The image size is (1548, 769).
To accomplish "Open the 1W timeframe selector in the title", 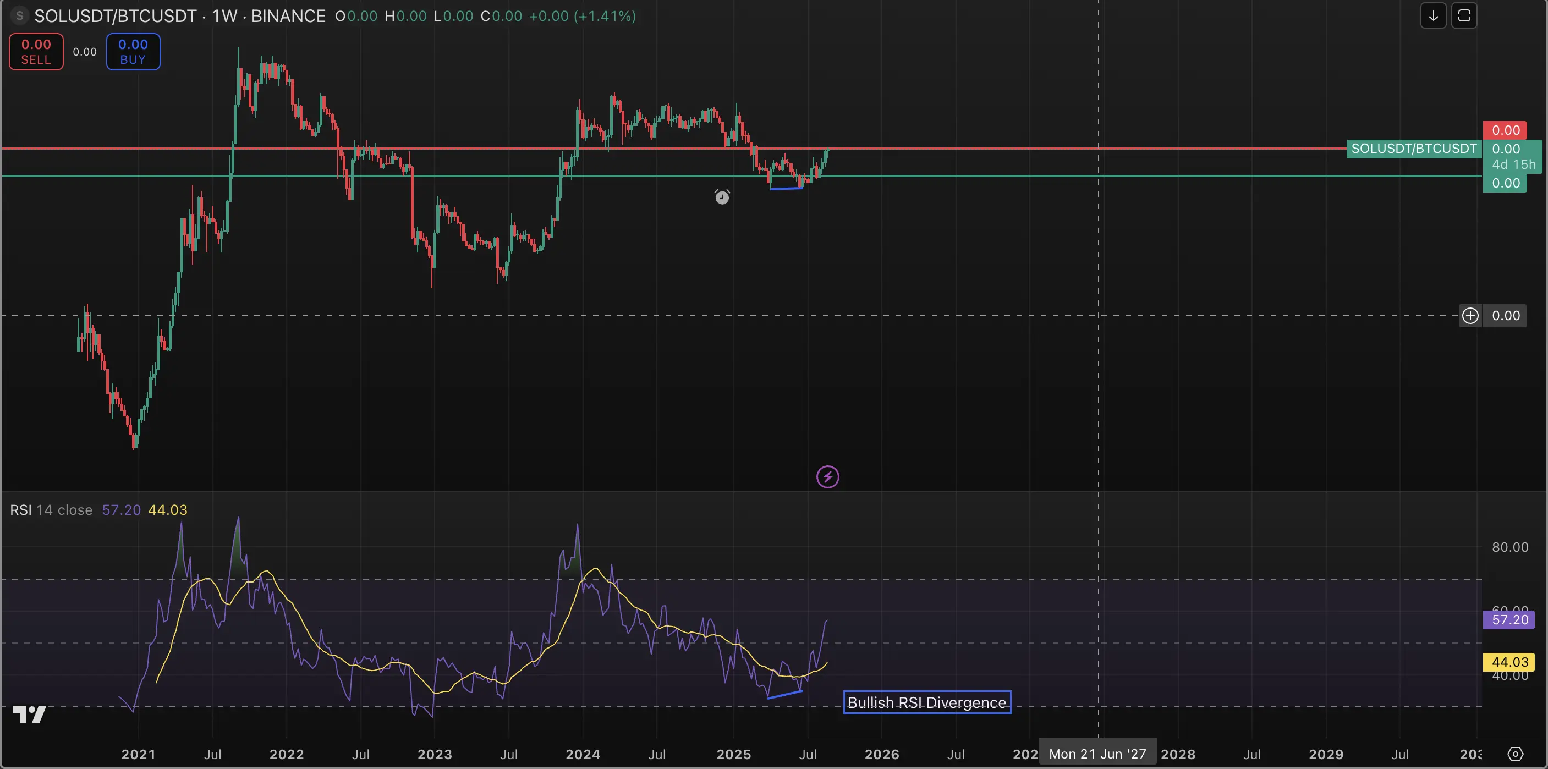I will pyautogui.click(x=222, y=15).
